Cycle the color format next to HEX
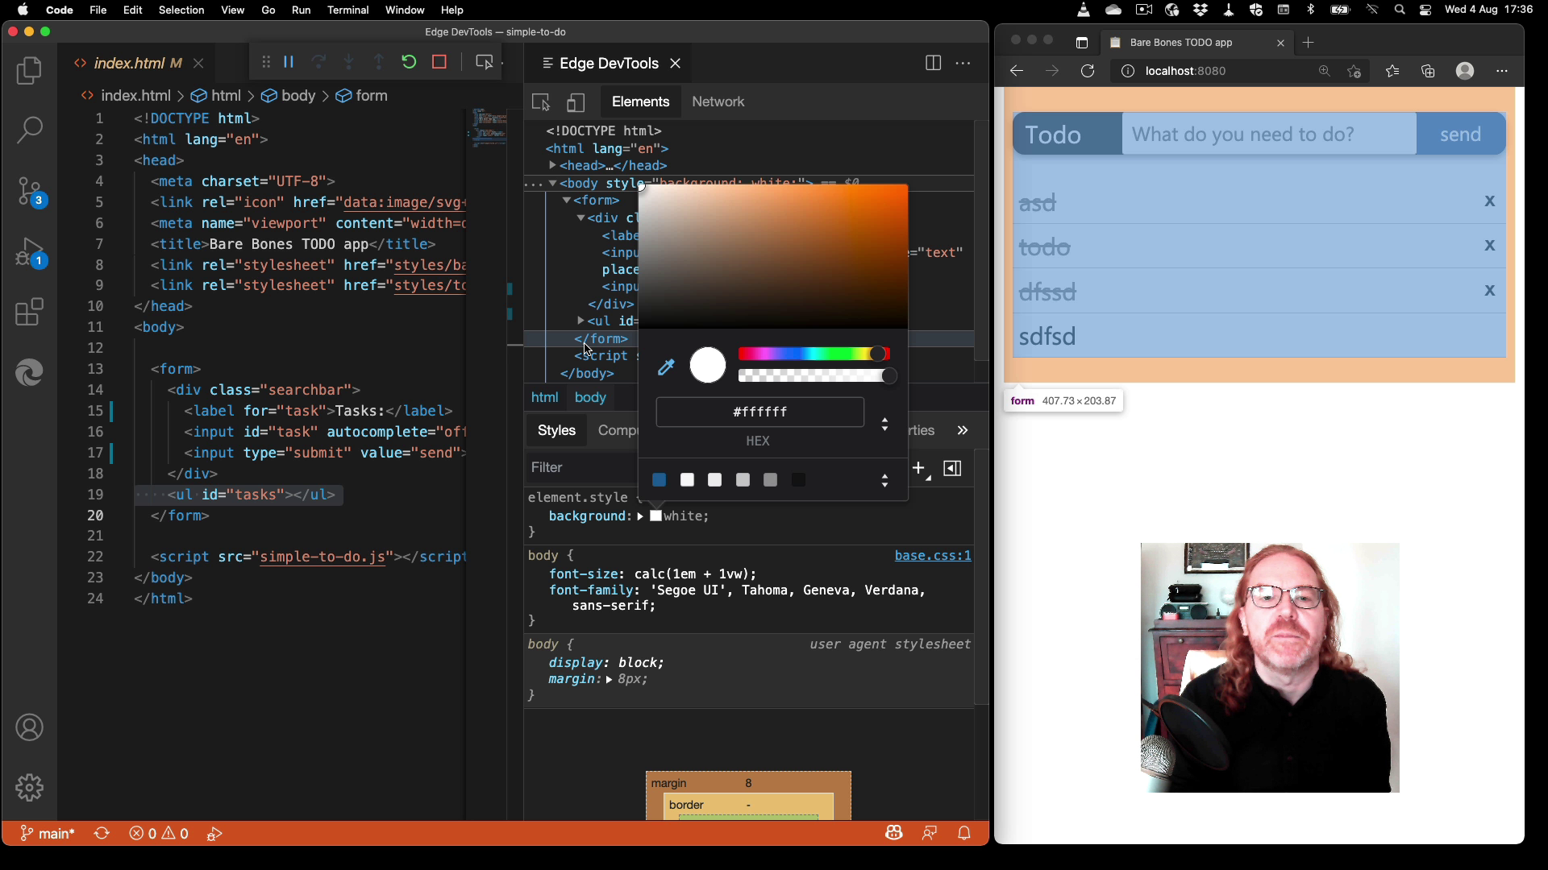 coord(884,425)
